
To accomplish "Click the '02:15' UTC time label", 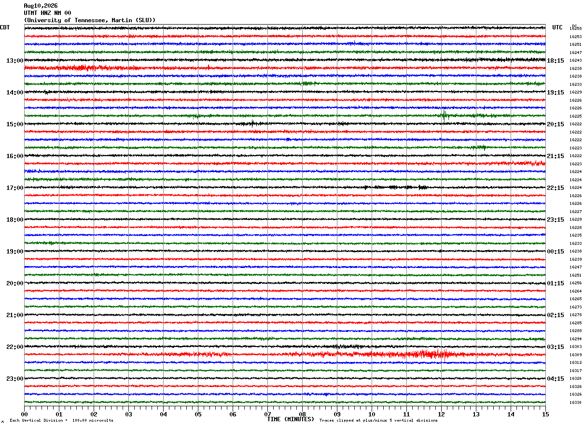I will pyautogui.click(x=556, y=315).
